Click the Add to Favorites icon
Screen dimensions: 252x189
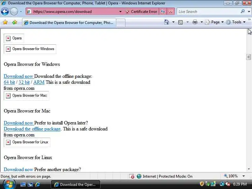[14, 22]
